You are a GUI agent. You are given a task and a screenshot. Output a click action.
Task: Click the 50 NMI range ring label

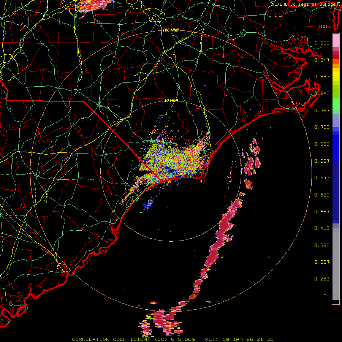pyautogui.click(x=171, y=100)
